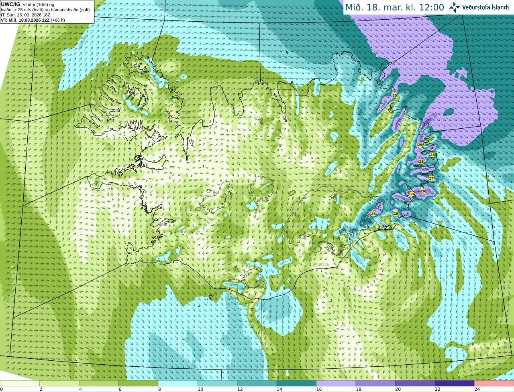This screenshot has height=392, width=514.
Task: Click the legend scale number 12
Action: (x=240, y=389)
